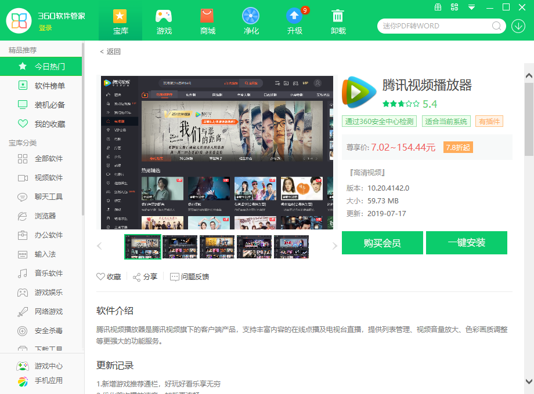Select the fourth screenshot thumbnail

[254, 247]
